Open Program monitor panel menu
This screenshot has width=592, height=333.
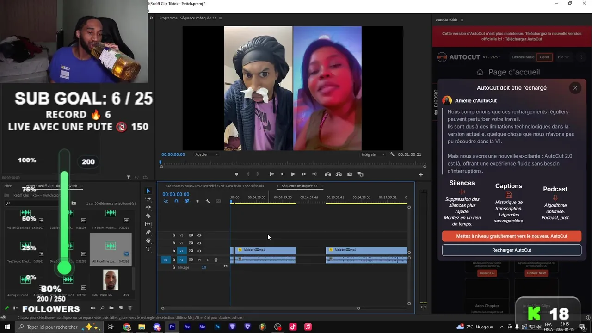click(x=220, y=18)
